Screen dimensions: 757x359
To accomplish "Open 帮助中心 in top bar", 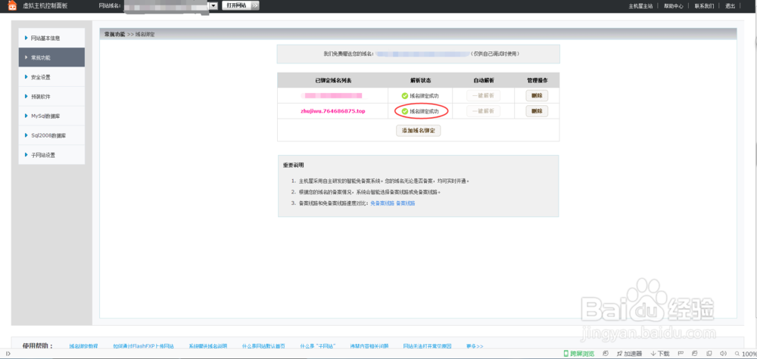I will pos(674,6).
